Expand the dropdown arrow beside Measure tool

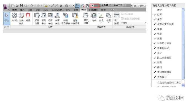pyautogui.click(x=49, y=5)
